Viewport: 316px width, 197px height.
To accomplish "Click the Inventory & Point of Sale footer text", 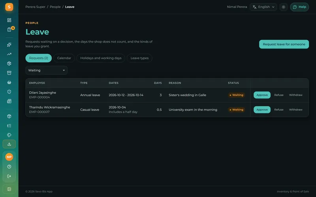I will [x=293, y=191].
